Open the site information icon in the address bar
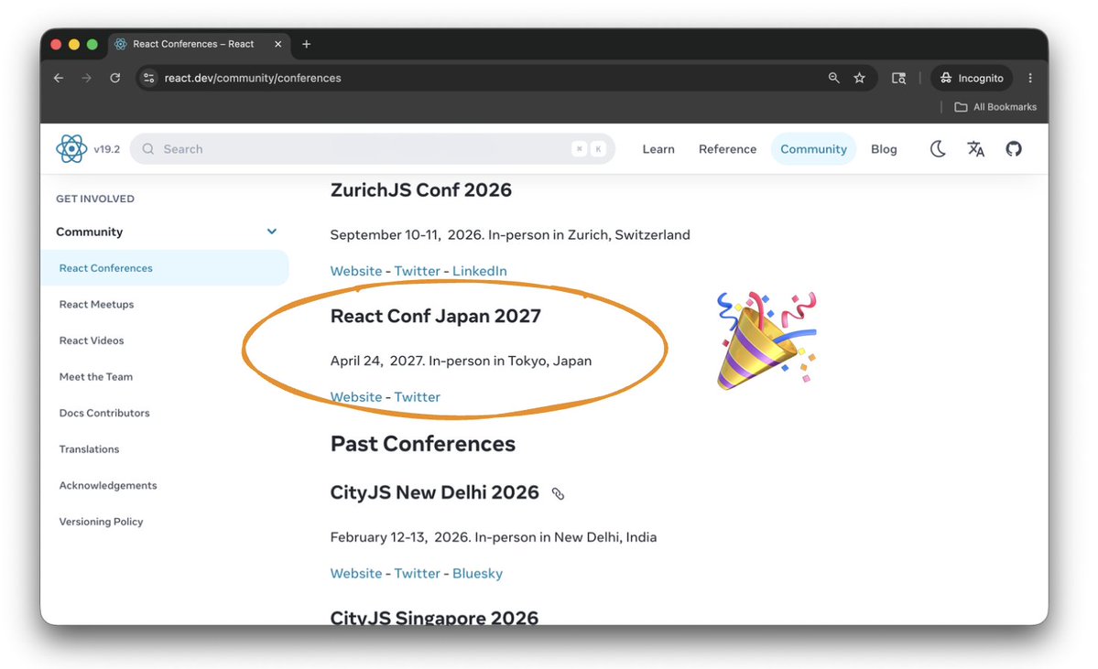Screen dimensions: 1098x669 pos(148,78)
